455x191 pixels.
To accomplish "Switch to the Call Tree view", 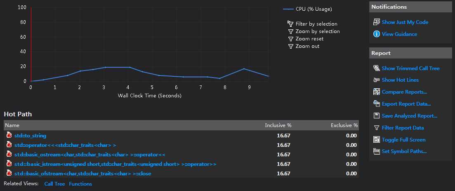I will [54, 184].
